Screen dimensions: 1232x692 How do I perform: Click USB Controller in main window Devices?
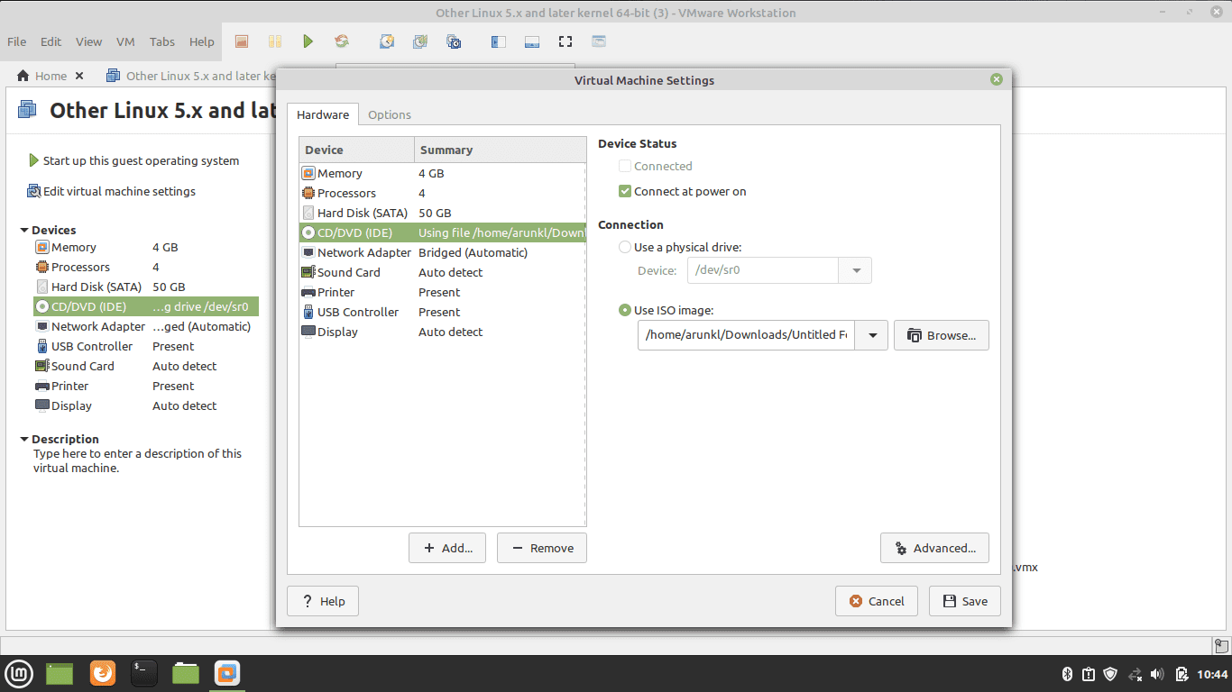coord(146,346)
